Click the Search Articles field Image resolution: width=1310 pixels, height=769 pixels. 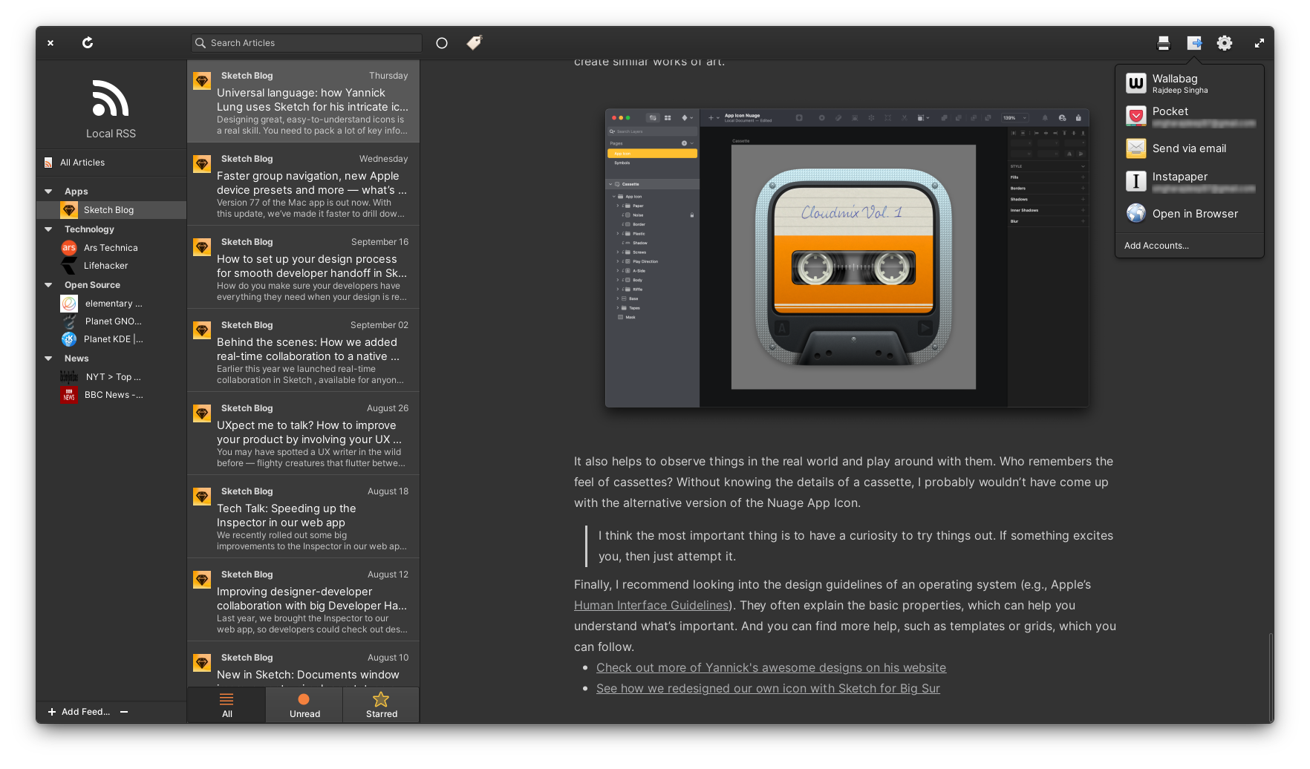point(307,43)
